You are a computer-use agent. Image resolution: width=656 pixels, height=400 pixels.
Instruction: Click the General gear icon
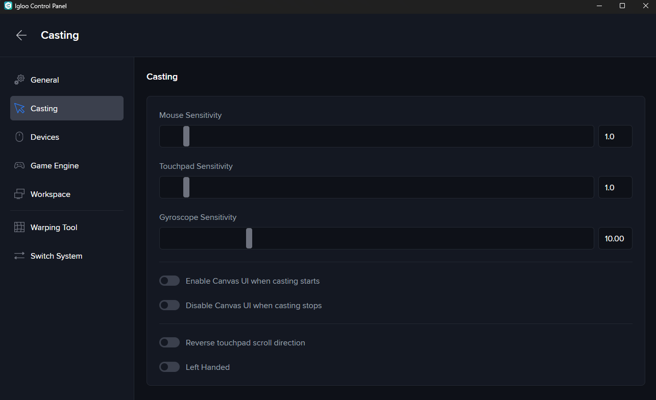pyautogui.click(x=19, y=80)
